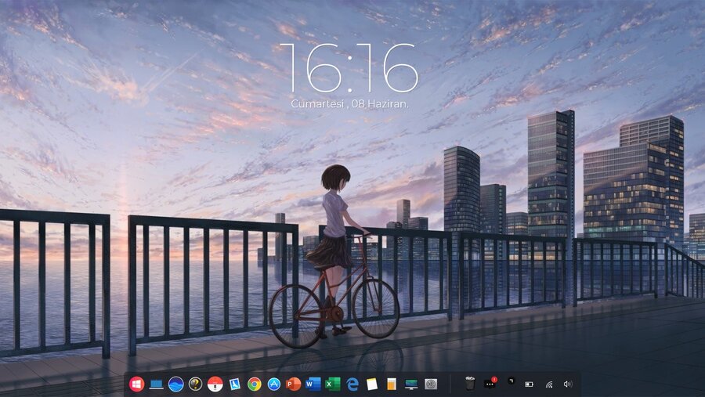Viewport: 705px width, 397px height.
Task: Open the laptop computer icon in dock
Action: [x=156, y=384]
